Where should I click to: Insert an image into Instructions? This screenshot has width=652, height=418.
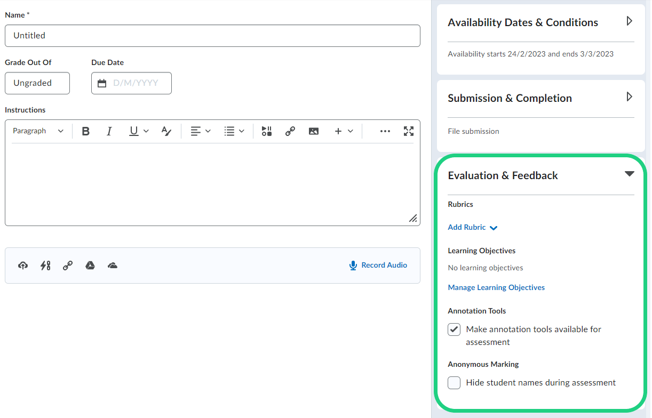(x=314, y=131)
